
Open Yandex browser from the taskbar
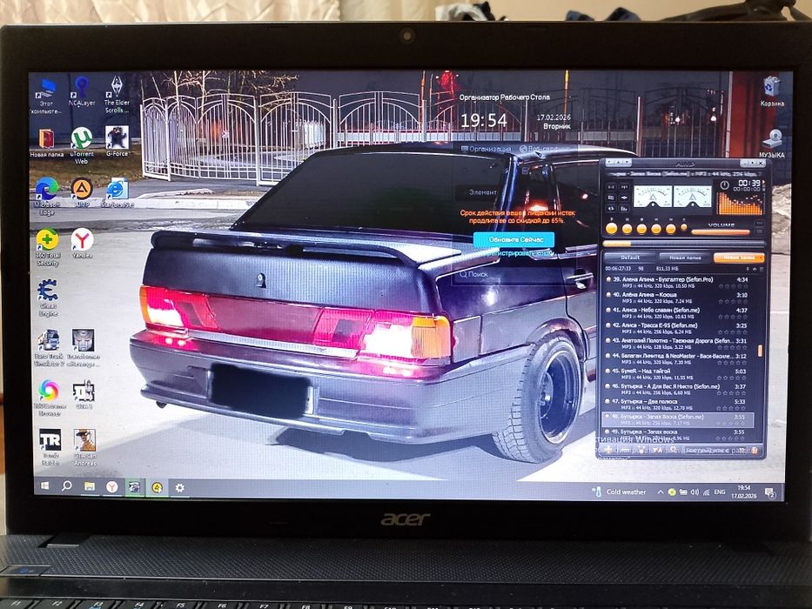coord(112,487)
